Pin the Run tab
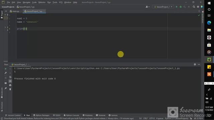 (6, 88)
